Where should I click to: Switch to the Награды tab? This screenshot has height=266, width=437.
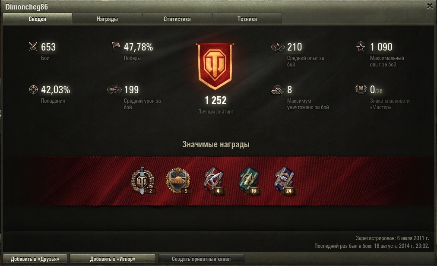107,19
